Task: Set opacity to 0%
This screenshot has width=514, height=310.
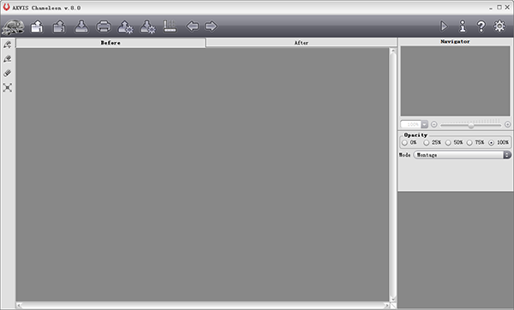Action: point(405,143)
